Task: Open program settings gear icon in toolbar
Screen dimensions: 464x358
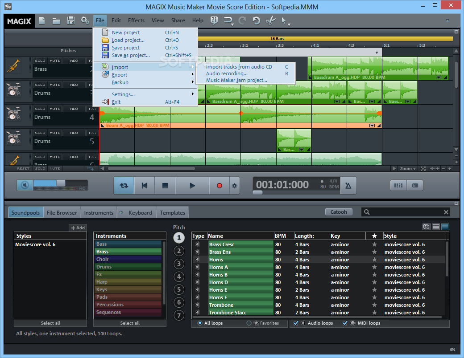Action: (85, 20)
